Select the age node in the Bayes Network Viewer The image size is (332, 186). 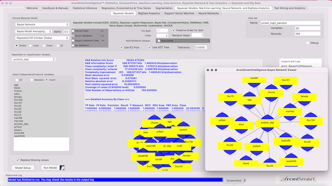pos(250,100)
